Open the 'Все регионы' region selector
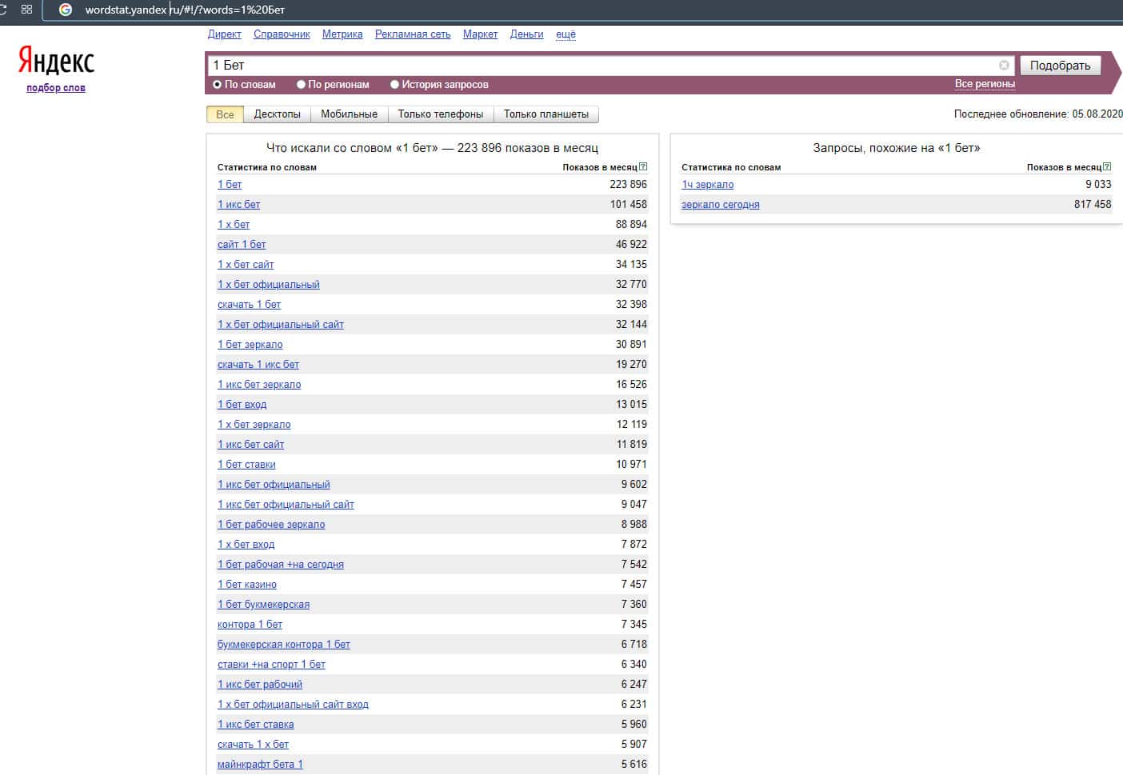Screen dimensions: 1123x775 click(984, 84)
